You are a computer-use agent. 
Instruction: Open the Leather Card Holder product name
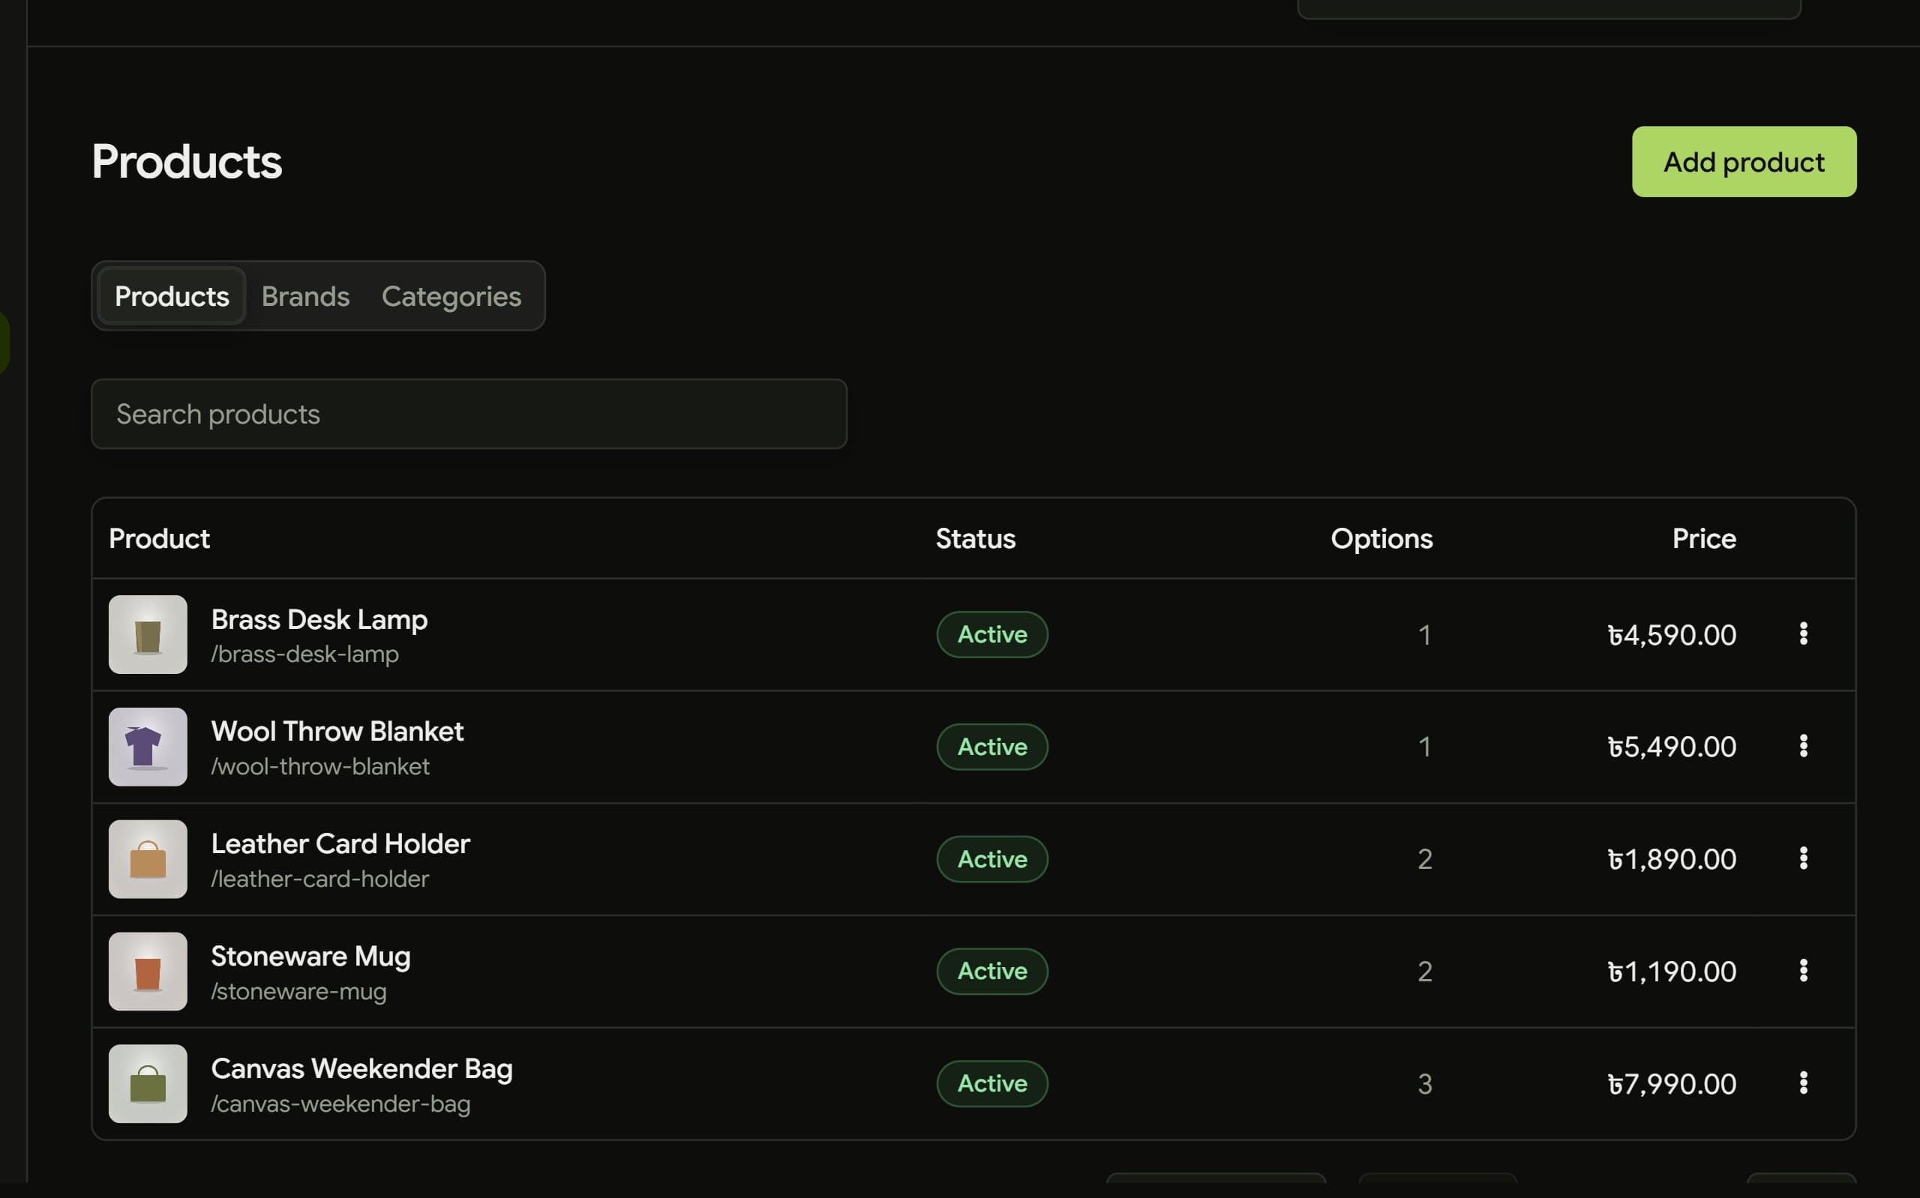340,844
